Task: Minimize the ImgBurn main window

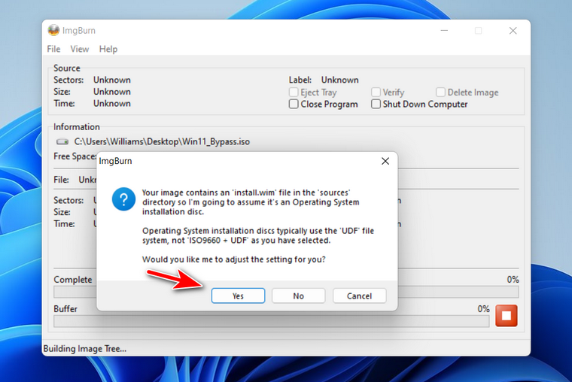Action: tap(444, 31)
